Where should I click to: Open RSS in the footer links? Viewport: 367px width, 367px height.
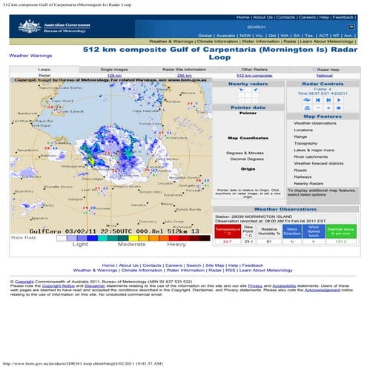point(230,271)
